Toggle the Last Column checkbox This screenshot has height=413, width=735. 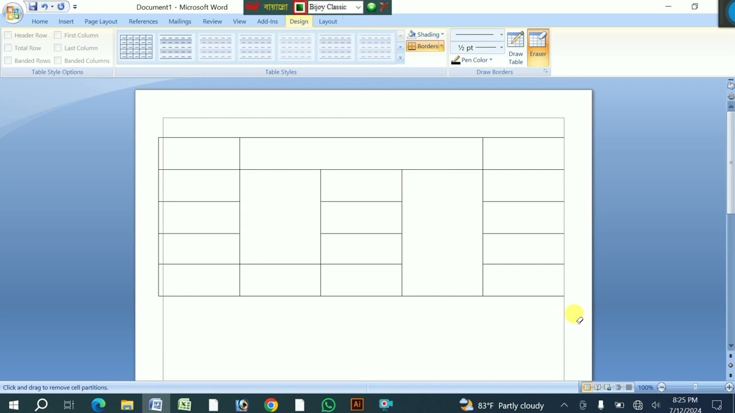click(x=57, y=48)
